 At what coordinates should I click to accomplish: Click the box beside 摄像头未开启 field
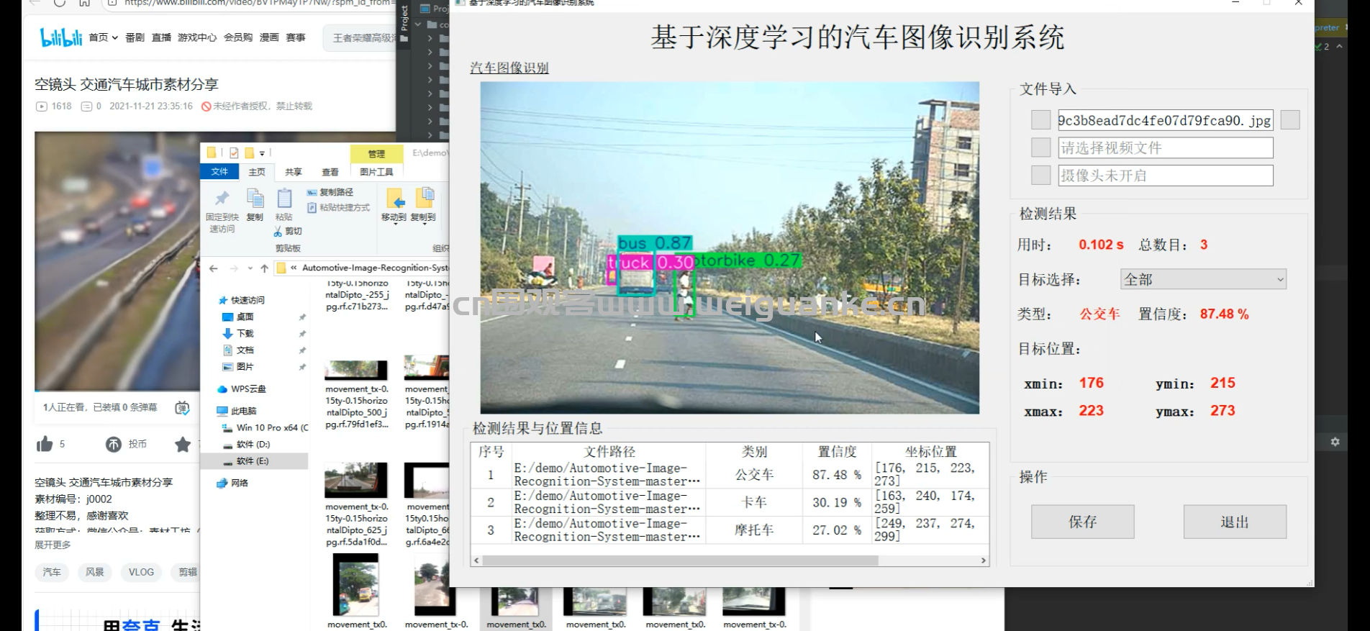(x=1040, y=175)
